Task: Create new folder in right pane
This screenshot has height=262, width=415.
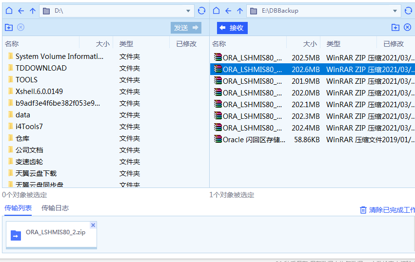Action: coord(395,28)
